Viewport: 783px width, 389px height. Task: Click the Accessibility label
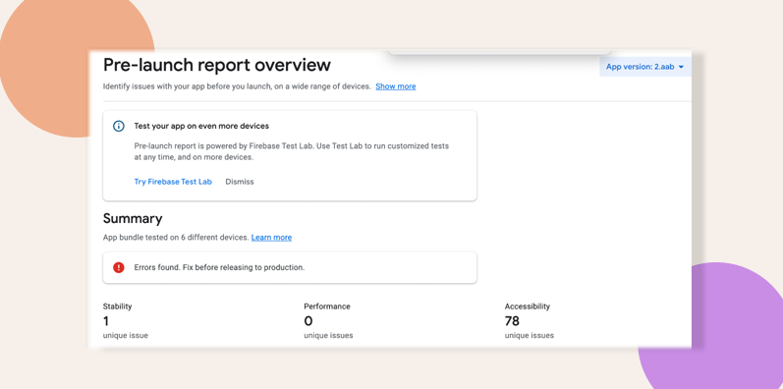point(528,306)
